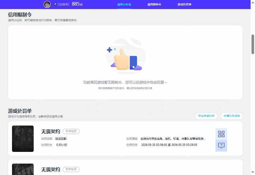255x175 pixels.
Task: Click the 部分限制数据不支持显示 note
Action: click(125, 88)
